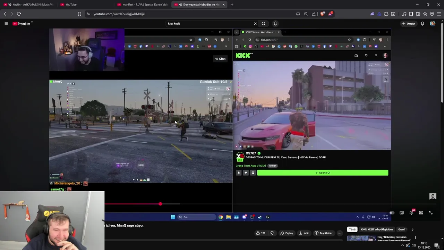Clear the YouTube search box text
The height and width of the screenshot is (250, 444).
(255, 24)
